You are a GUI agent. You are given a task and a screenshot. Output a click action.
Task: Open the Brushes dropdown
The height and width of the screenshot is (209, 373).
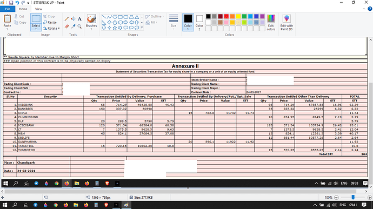[91, 29]
